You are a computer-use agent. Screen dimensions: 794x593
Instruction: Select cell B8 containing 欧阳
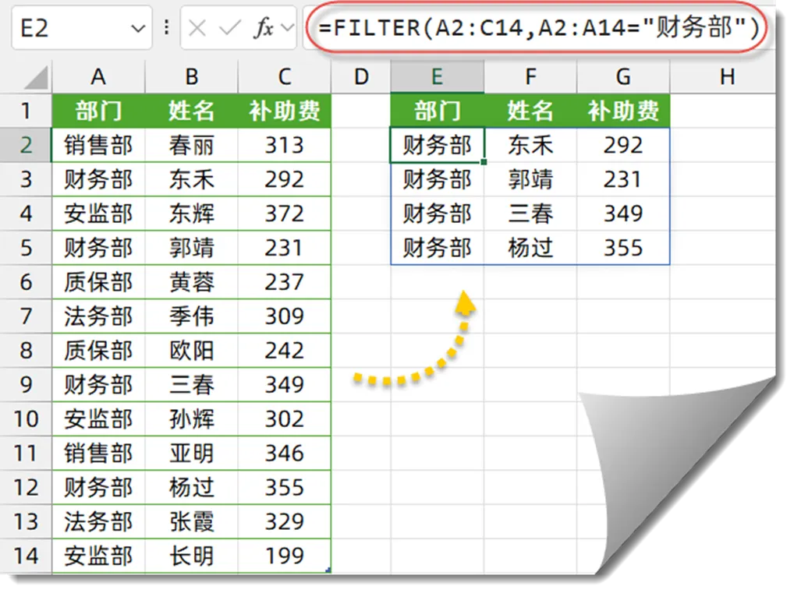pyautogui.click(x=191, y=351)
